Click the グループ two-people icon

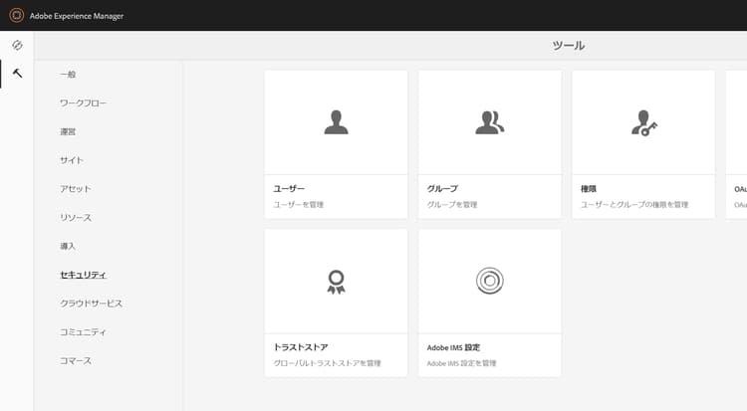click(490, 122)
